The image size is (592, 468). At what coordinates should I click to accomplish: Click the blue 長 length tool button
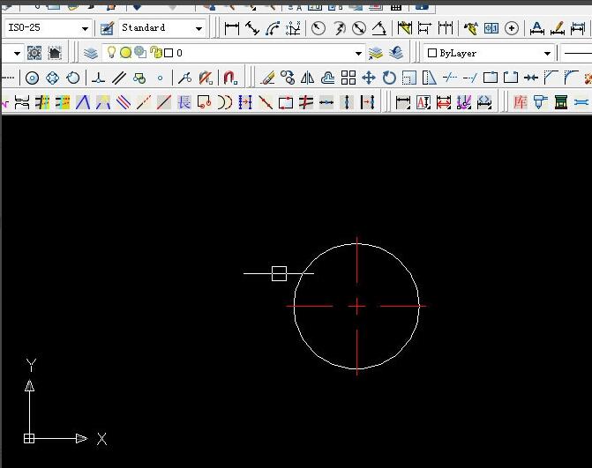(x=184, y=102)
